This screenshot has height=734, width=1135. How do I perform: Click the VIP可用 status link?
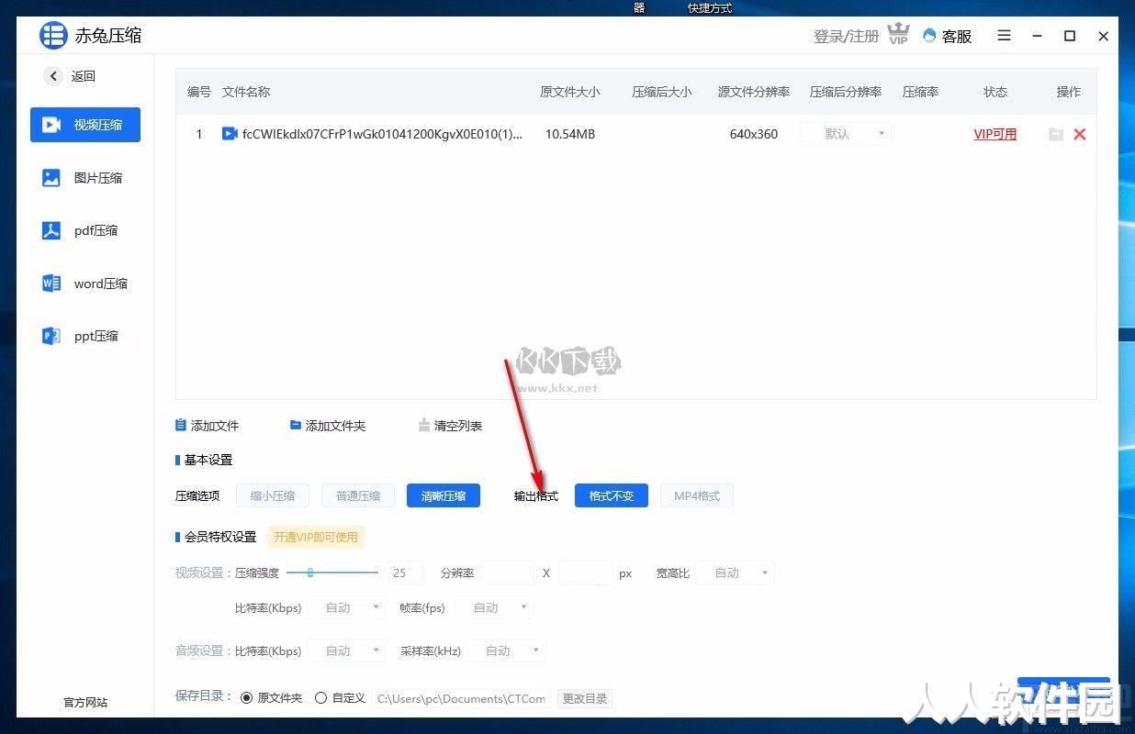(x=995, y=134)
